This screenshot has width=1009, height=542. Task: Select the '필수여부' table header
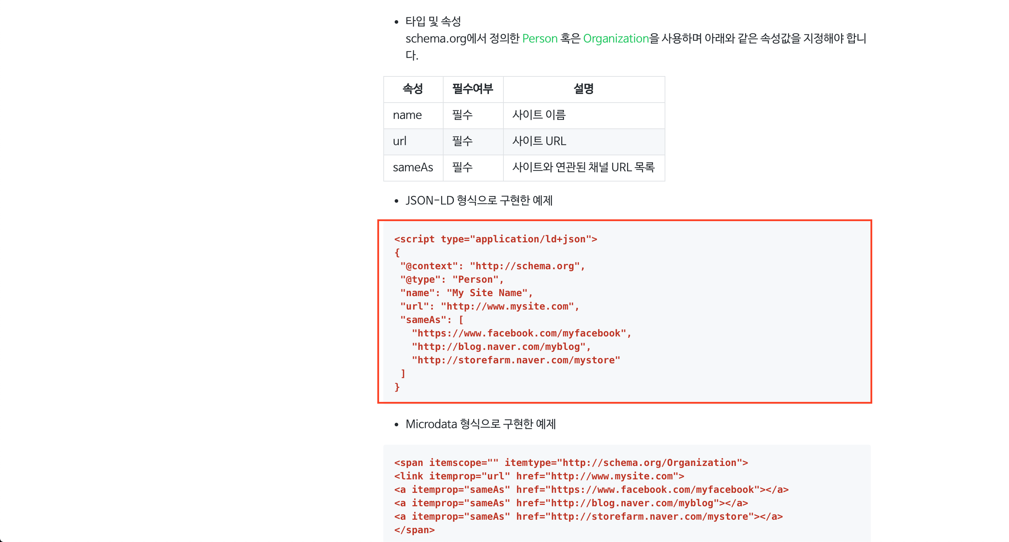[x=473, y=89]
